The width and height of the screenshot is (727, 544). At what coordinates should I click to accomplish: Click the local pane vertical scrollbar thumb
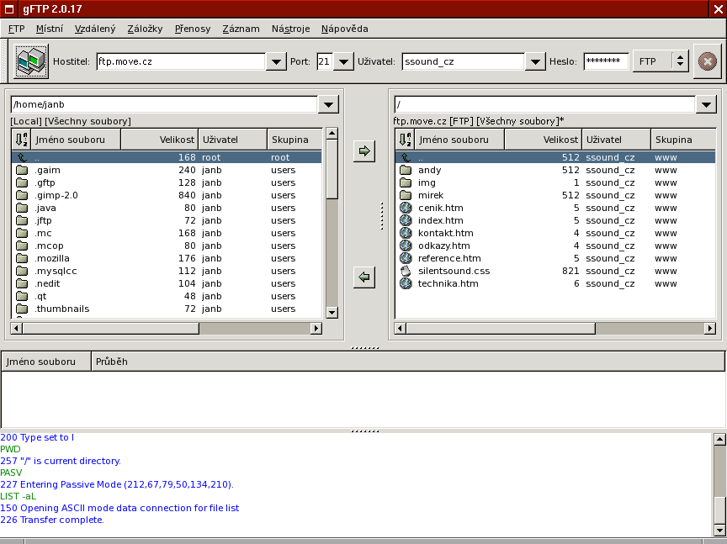coord(332,169)
